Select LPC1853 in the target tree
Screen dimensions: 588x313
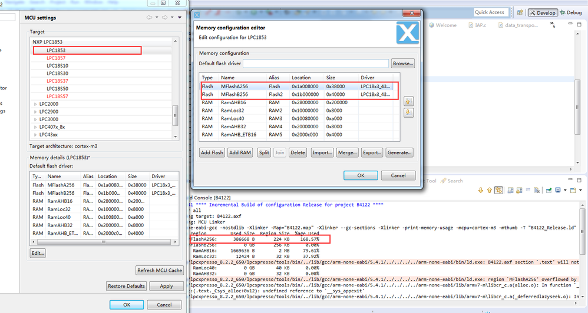coord(56,50)
